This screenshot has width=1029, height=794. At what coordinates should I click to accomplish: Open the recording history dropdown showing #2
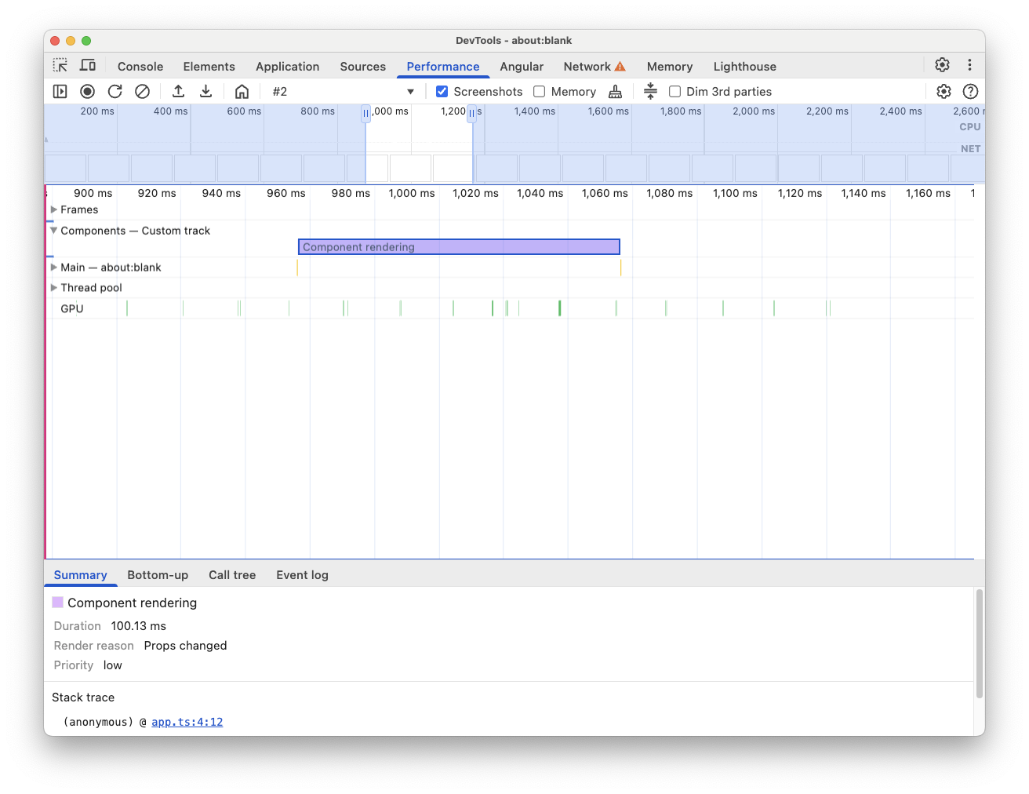pos(410,91)
